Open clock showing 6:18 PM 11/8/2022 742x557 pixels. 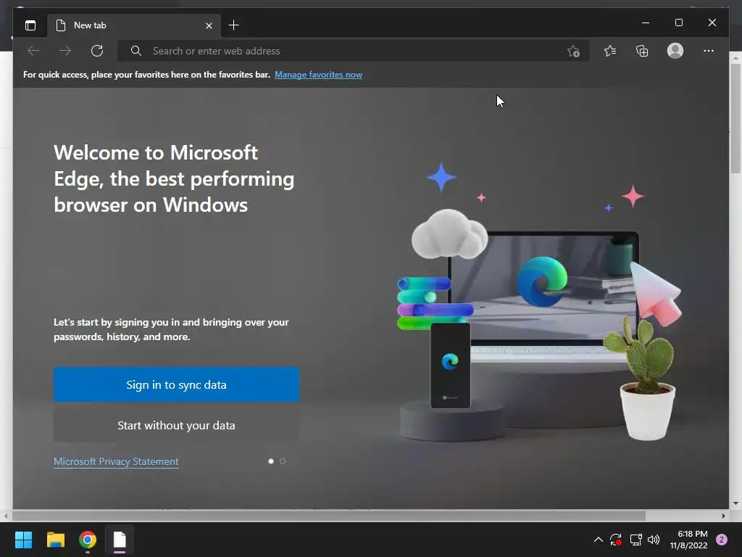point(688,540)
